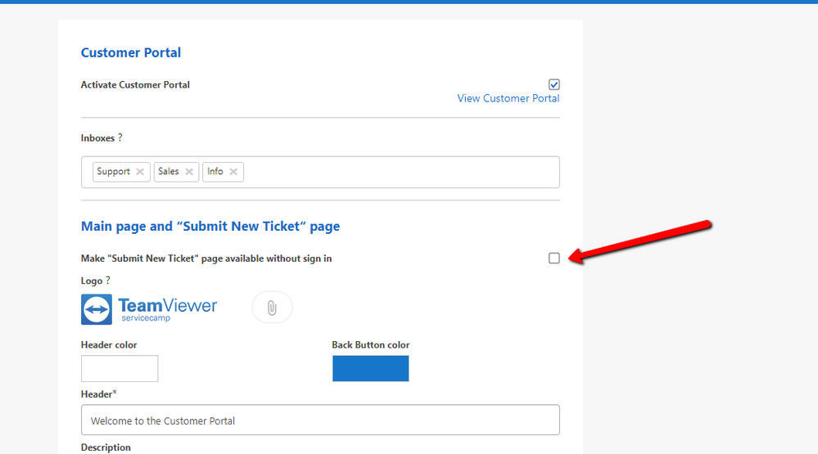Select the Support inbox tag
This screenshot has height=454, width=818.
tap(113, 172)
